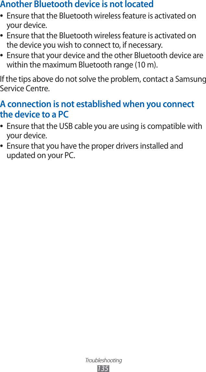Click the bullet point before the Bluetooth range tip
206x372 pixels.
coord(3,56)
